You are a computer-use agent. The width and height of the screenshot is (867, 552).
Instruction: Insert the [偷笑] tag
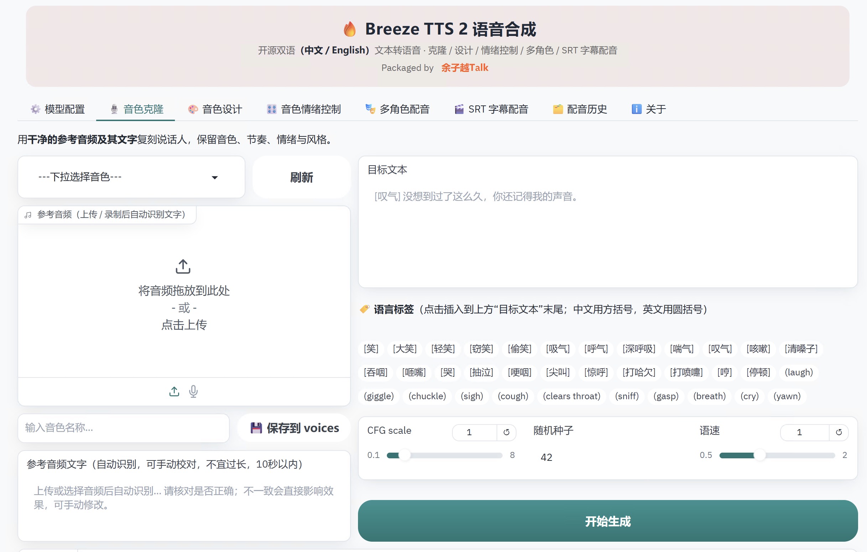(x=520, y=349)
